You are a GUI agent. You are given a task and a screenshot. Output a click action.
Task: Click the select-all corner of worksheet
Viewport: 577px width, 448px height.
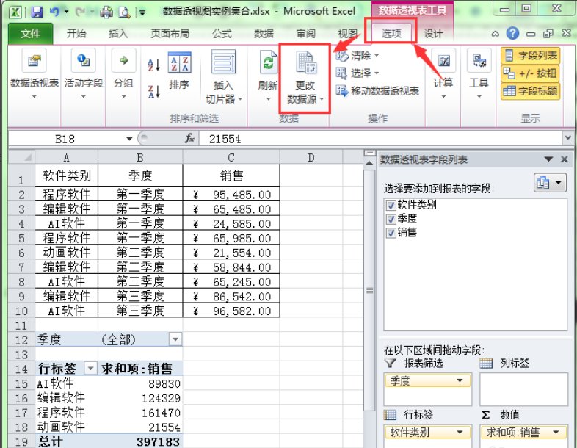click(x=22, y=157)
